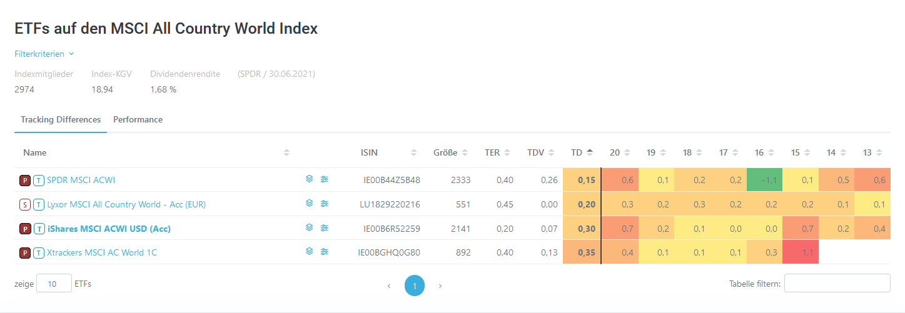Screen dimensions: 905x313
Task: Open sliders icon for SPDR MSCI ACWI
Action: coord(324,179)
